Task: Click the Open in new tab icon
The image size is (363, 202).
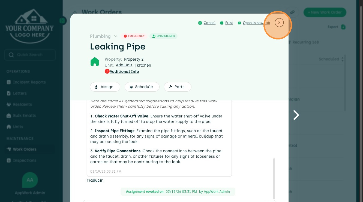Action: (x=239, y=23)
